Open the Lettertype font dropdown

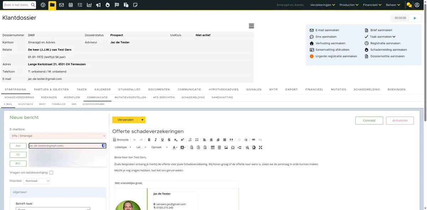tap(123, 147)
